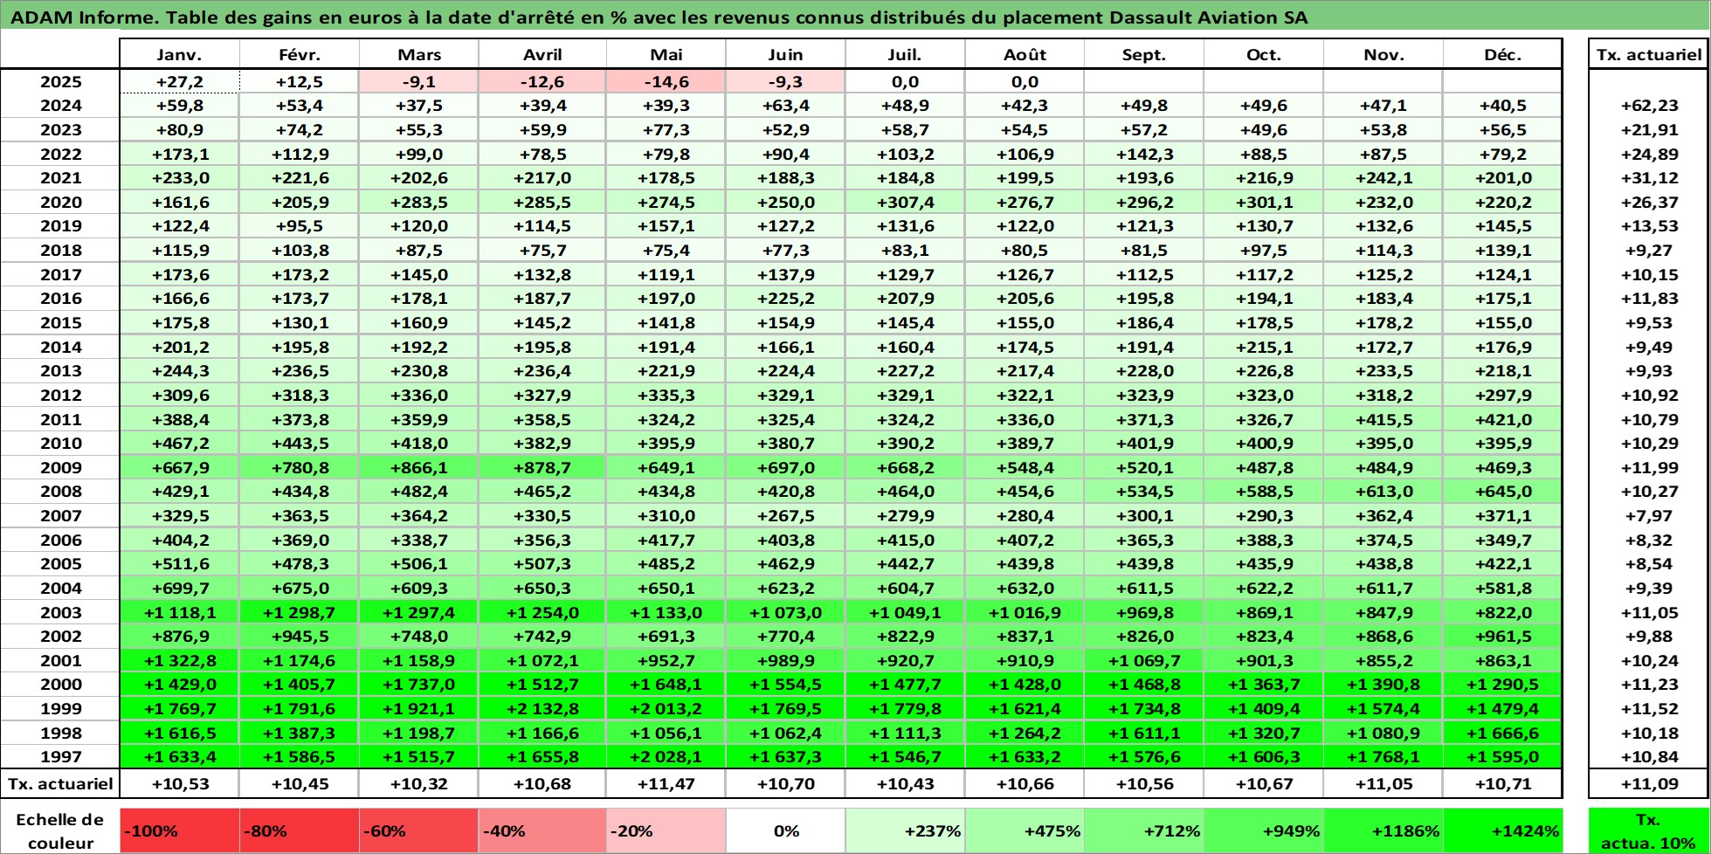Select cell +511,6 in 2005 row
Image resolution: width=1711 pixels, height=854 pixels.
point(179,564)
